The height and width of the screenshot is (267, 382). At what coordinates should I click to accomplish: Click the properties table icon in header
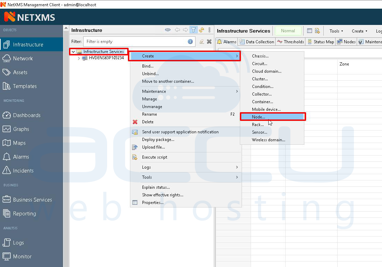point(310,31)
